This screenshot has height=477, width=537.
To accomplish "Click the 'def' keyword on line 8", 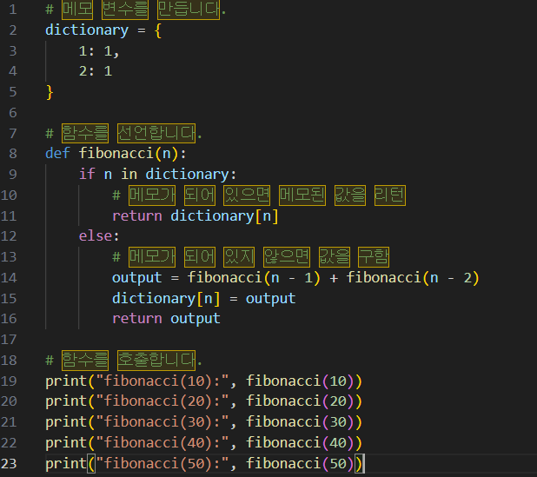I will (x=57, y=153).
